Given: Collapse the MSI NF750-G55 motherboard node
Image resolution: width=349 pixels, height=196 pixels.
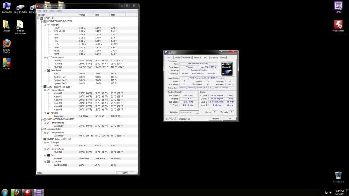Looking at the screenshot, I should (x=41, y=21).
